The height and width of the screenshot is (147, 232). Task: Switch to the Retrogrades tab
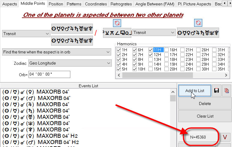[121, 4]
